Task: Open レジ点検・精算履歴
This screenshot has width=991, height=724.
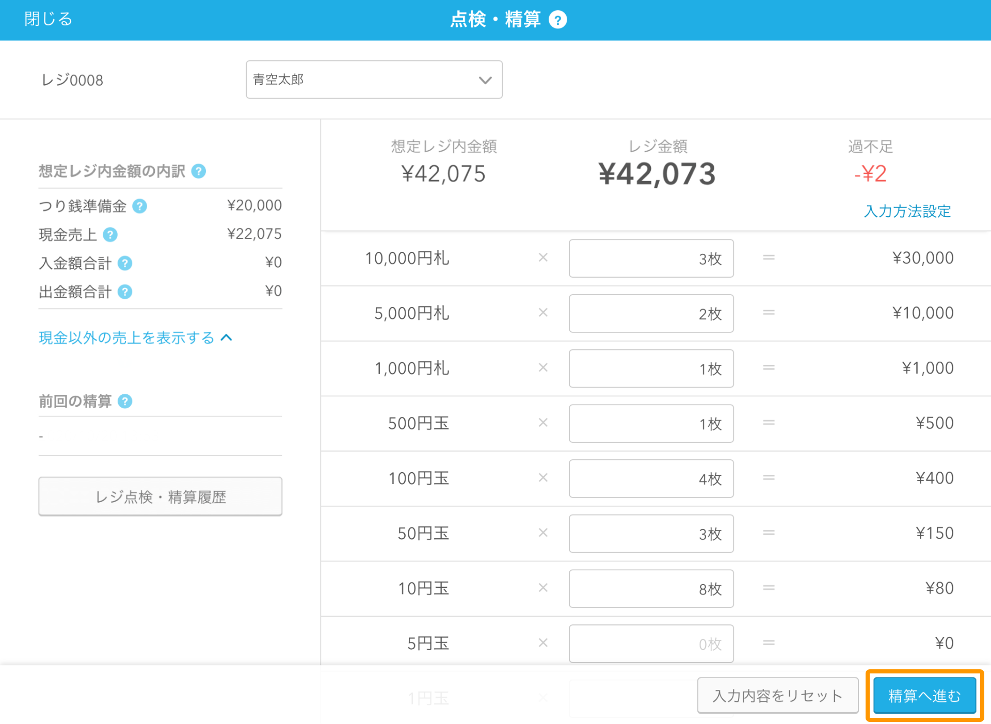Action: pyautogui.click(x=161, y=496)
